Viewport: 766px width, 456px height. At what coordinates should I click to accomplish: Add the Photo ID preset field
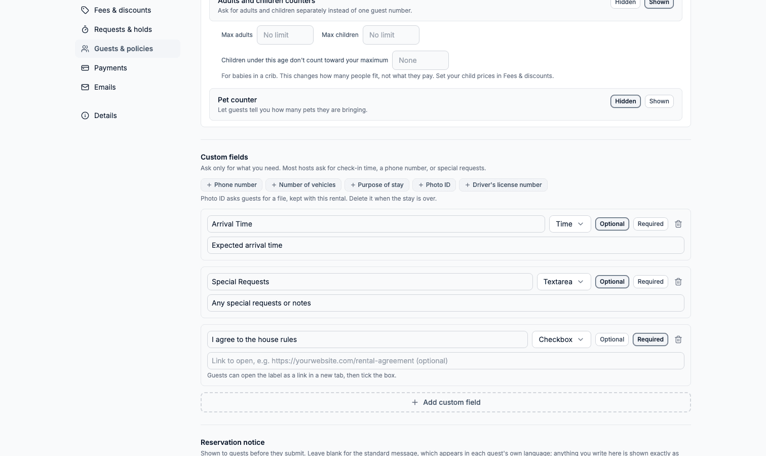434,185
